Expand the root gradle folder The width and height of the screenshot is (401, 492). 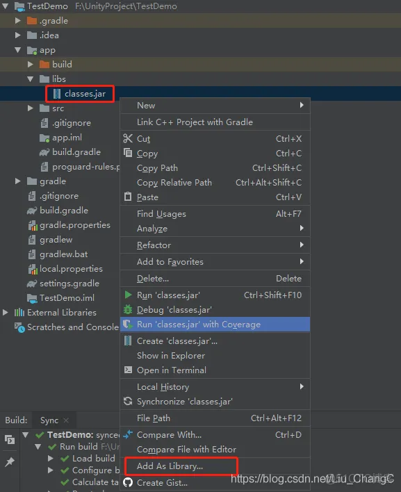coord(18,181)
